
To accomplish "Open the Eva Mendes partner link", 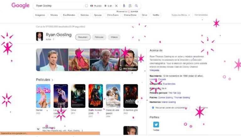I will (169, 84).
